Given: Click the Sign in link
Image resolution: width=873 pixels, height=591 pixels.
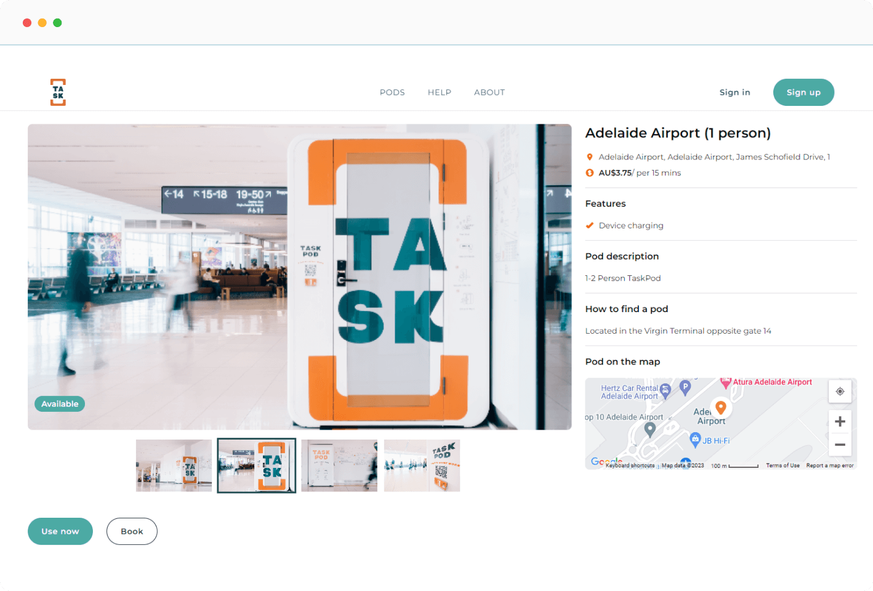Looking at the screenshot, I should pos(735,92).
